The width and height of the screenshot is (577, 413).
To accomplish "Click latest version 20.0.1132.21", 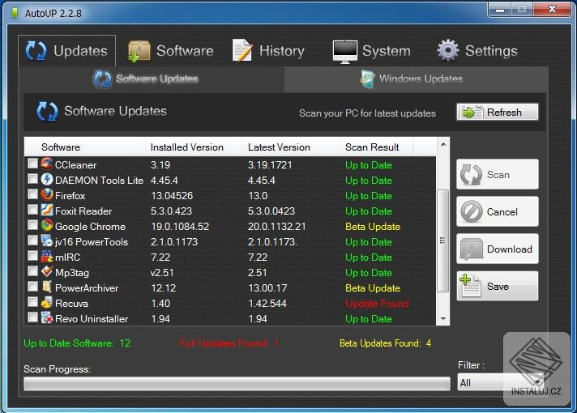I will click(x=276, y=227).
